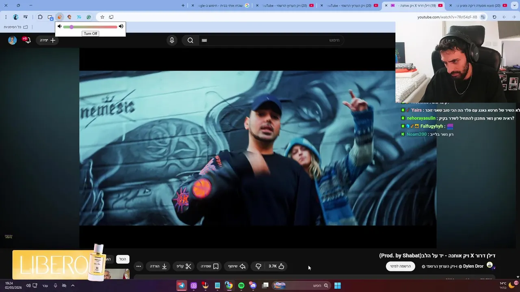Select the הכול filter chip
This screenshot has width=520, height=292.
pos(123,259)
